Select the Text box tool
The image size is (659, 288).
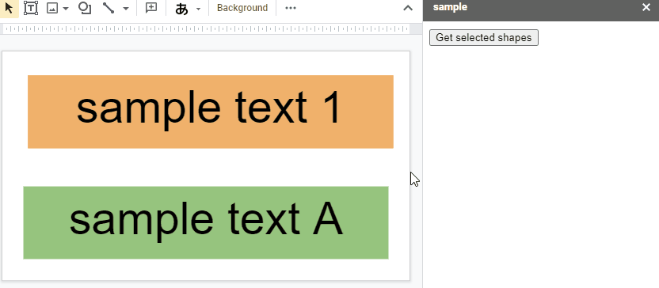pyautogui.click(x=31, y=8)
